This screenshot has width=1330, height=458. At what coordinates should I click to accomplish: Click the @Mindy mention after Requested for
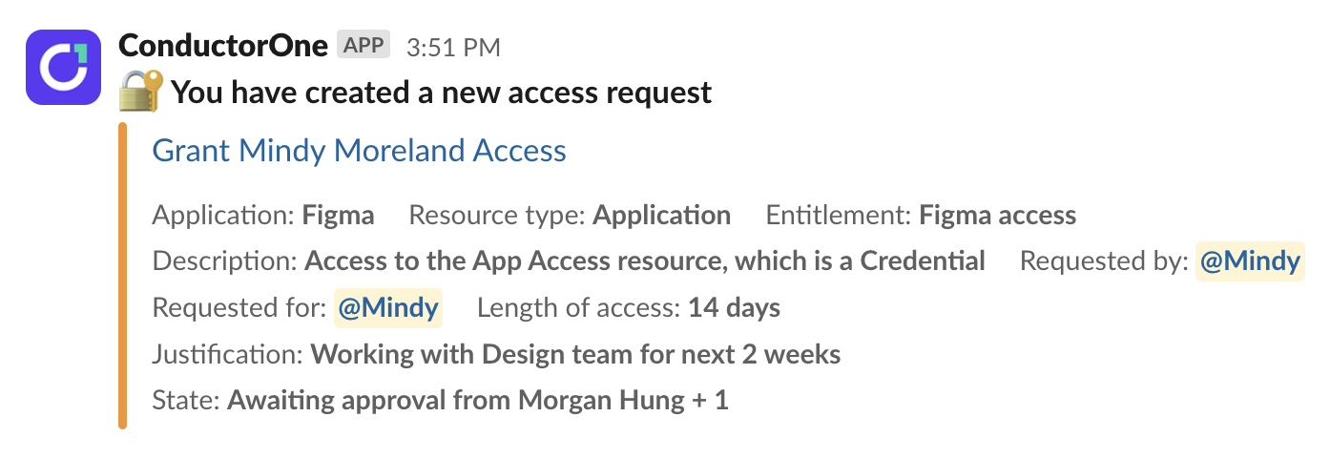tap(387, 307)
